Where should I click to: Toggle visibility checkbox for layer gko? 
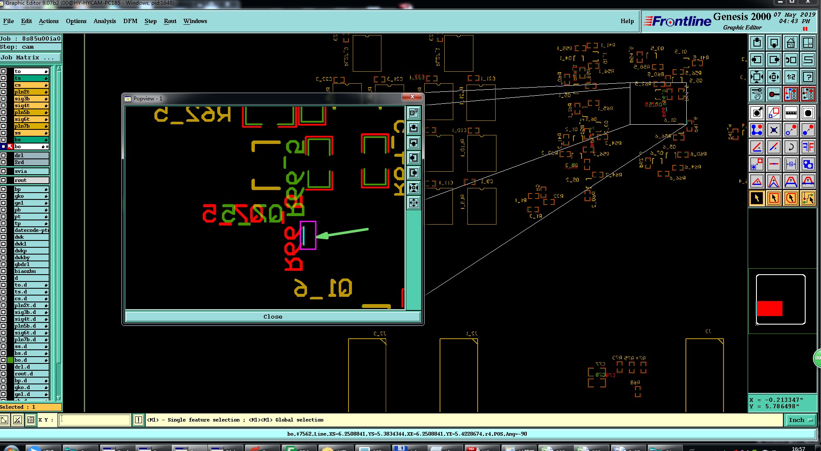(x=3, y=196)
